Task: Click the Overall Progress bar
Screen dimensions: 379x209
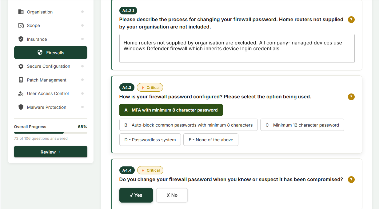Action: [x=50, y=132]
